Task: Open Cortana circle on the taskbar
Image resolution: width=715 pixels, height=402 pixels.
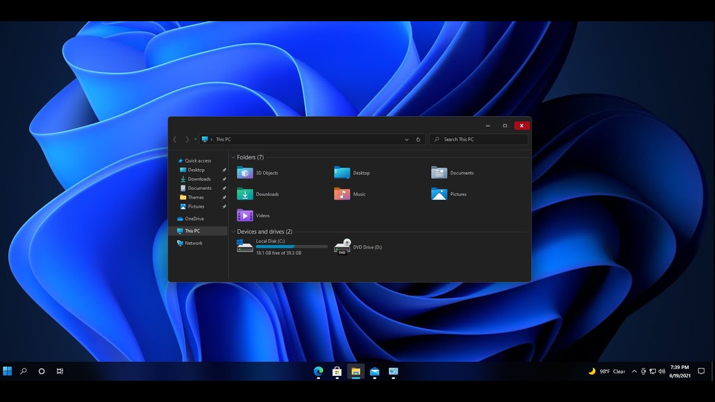Action: pyautogui.click(x=41, y=371)
